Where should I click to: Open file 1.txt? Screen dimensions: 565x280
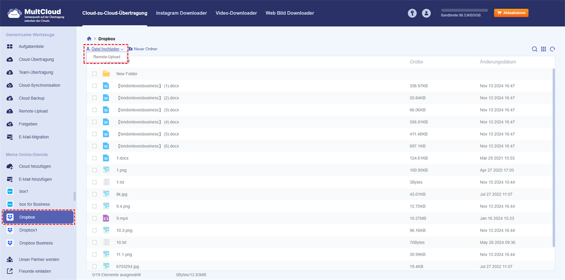121,182
